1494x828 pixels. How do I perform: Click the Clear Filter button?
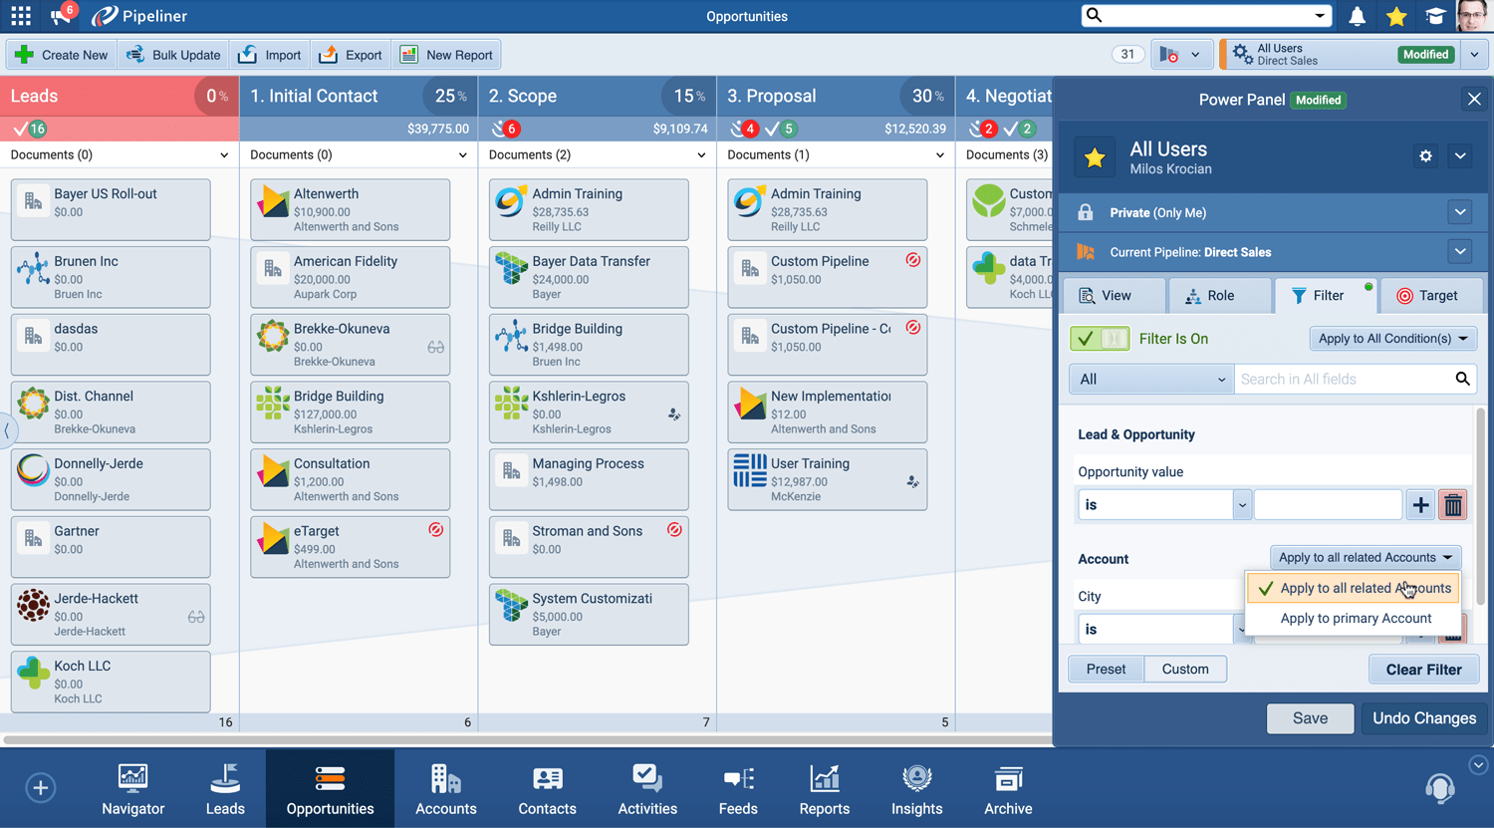coord(1423,670)
